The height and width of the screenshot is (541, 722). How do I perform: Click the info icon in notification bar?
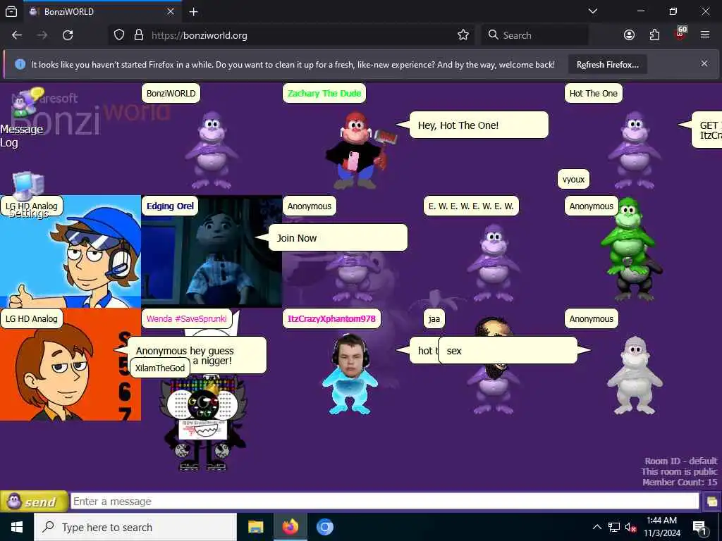point(20,64)
